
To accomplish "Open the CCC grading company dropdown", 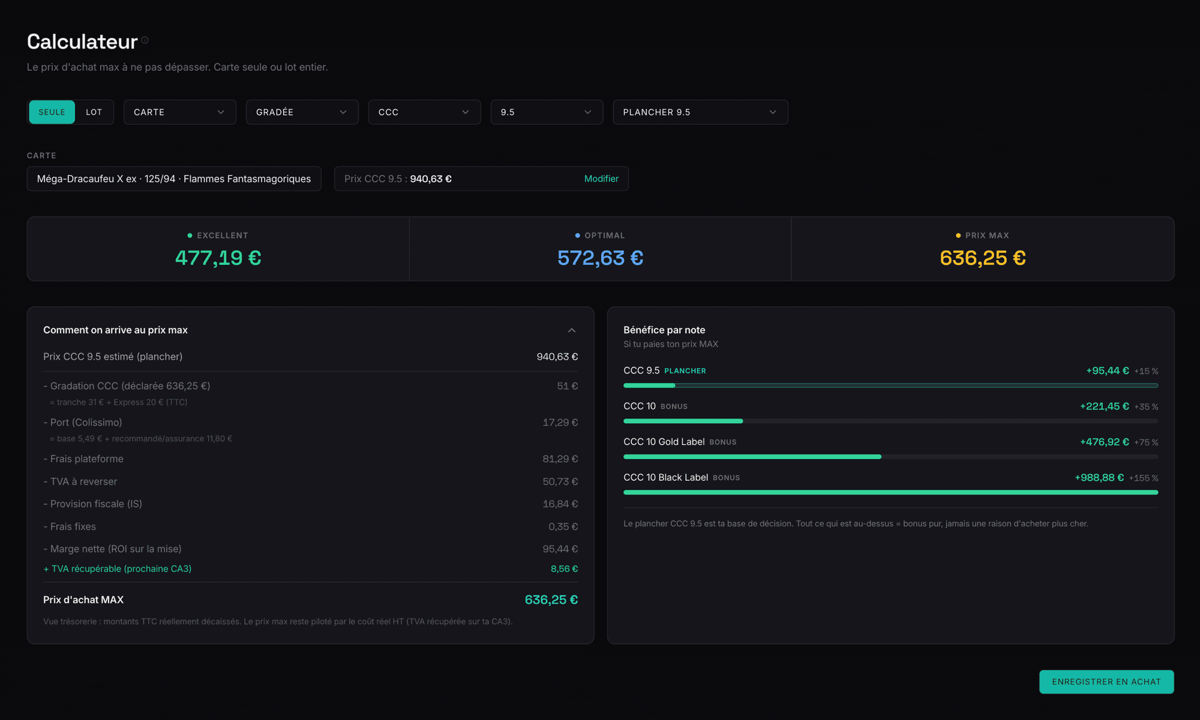I will pos(424,112).
